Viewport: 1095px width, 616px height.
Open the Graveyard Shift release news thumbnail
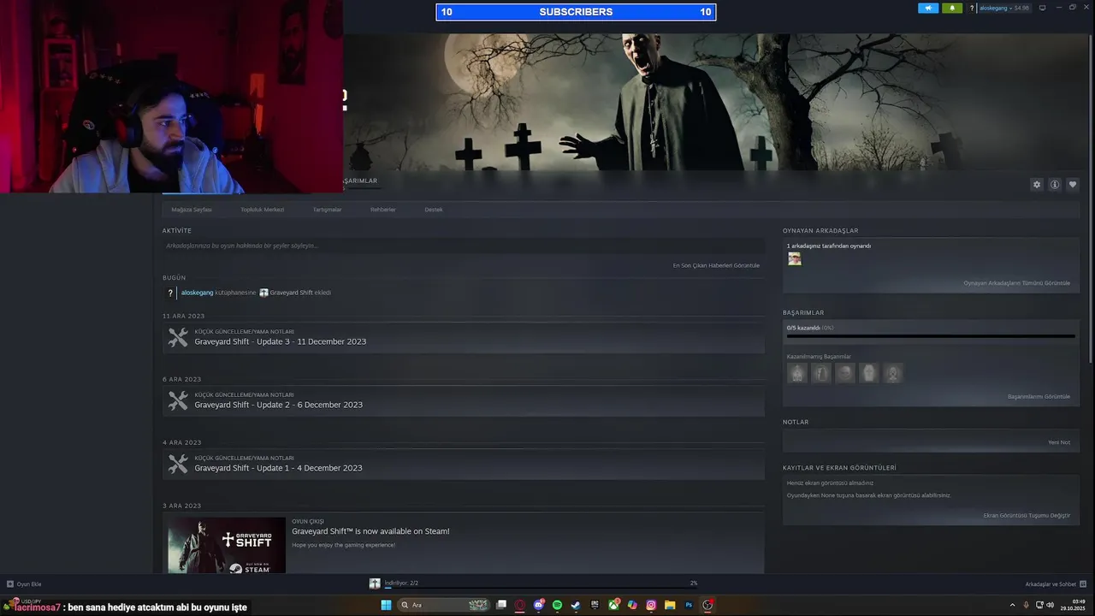tap(227, 545)
